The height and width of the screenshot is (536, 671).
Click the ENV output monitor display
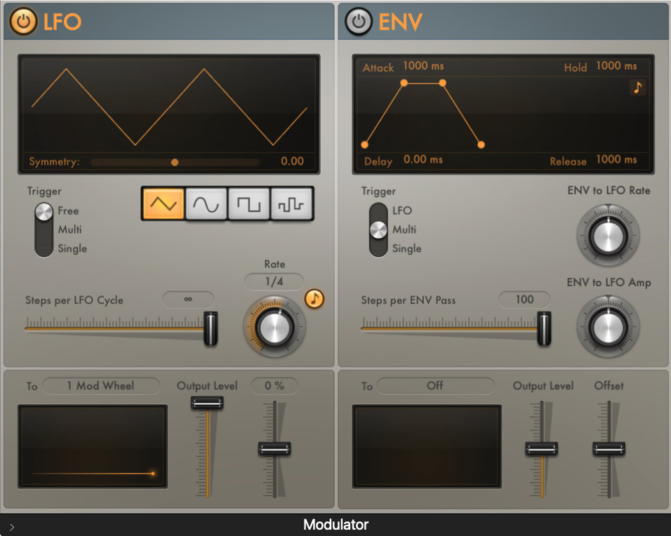pos(427,446)
